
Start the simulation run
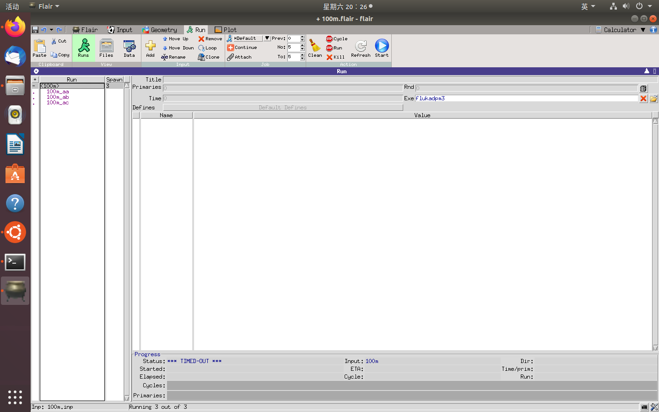click(382, 48)
